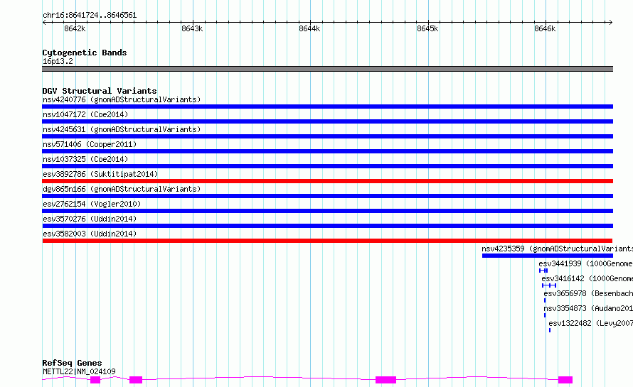Select the blue bar under nsv571406
633x387 pixels.
[x=327, y=151]
